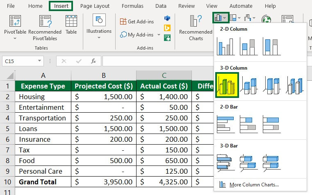This screenshot has width=312, height=195.
Task: Open the Insert Column or Bar Chart dropdown
Action: (x=220, y=18)
